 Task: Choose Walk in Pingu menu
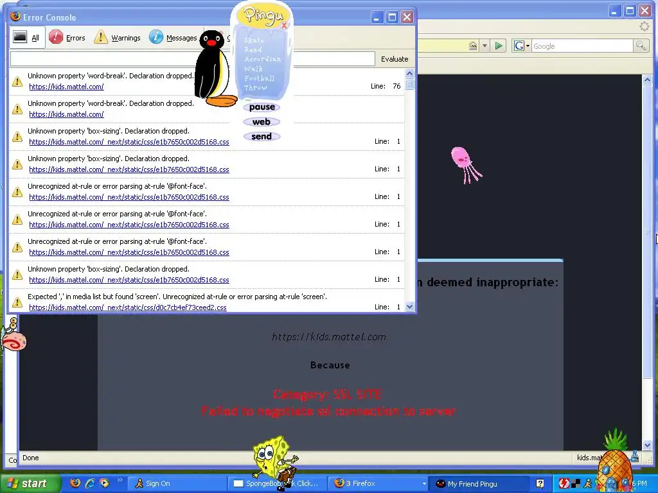[x=253, y=69]
